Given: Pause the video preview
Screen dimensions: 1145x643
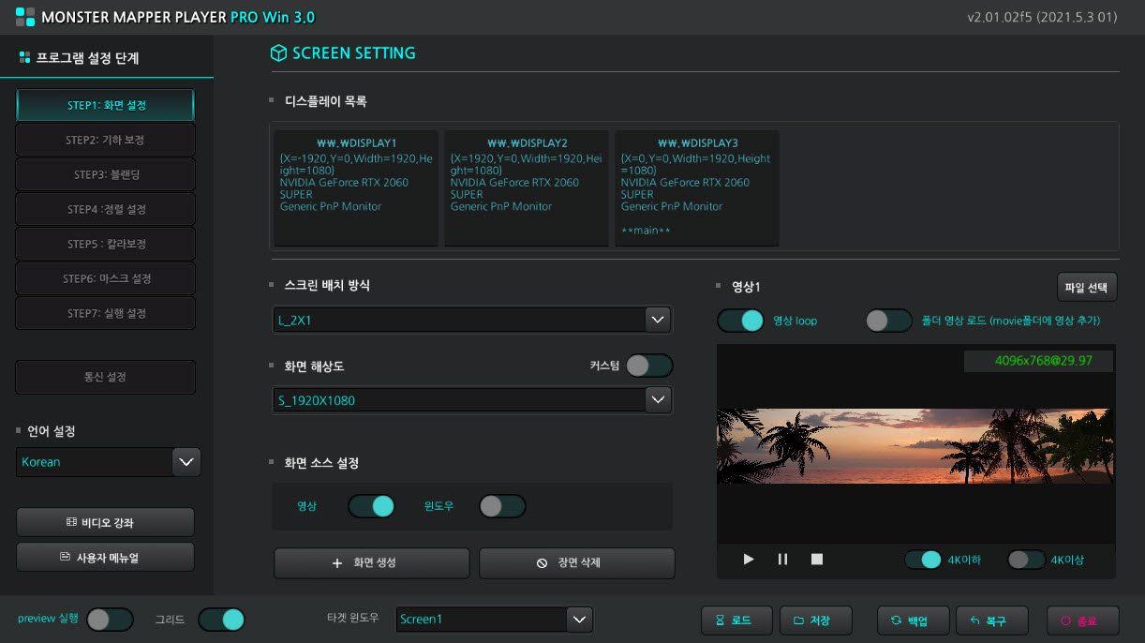Looking at the screenshot, I should point(783,560).
